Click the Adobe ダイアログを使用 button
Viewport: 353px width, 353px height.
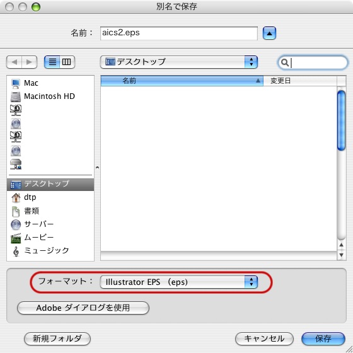(x=83, y=308)
